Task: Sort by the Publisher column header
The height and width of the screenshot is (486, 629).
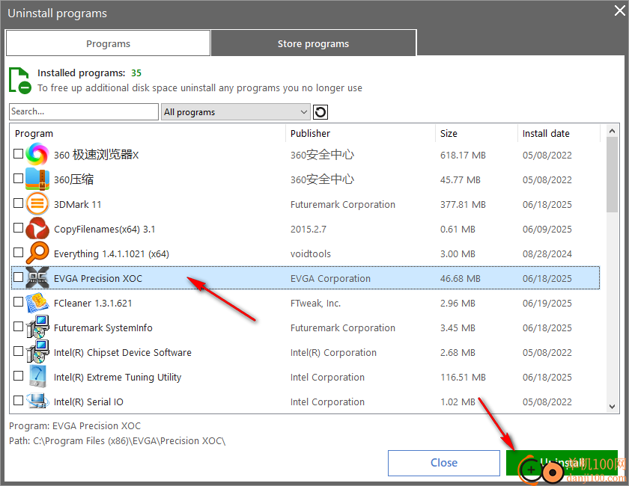Action: (360, 133)
